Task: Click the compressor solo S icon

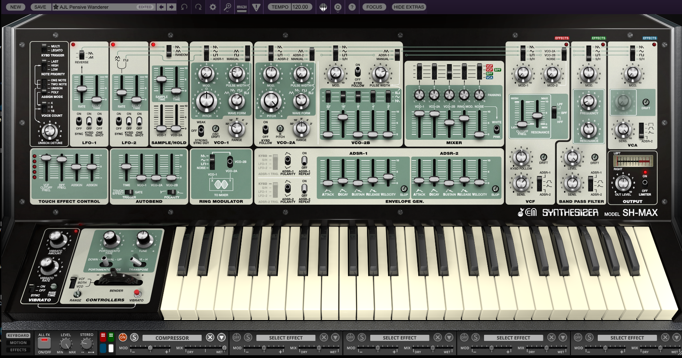Action: click(x=134, y=337)
